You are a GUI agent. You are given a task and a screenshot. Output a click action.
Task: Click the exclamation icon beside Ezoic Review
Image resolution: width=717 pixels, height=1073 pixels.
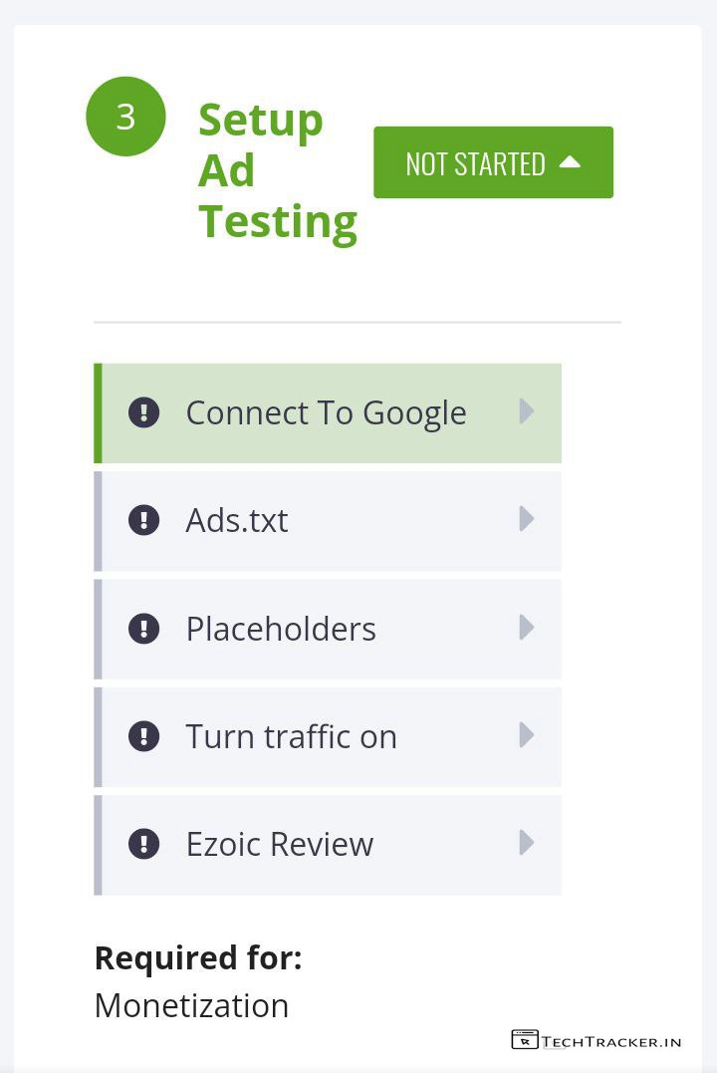tap(144, 844)
